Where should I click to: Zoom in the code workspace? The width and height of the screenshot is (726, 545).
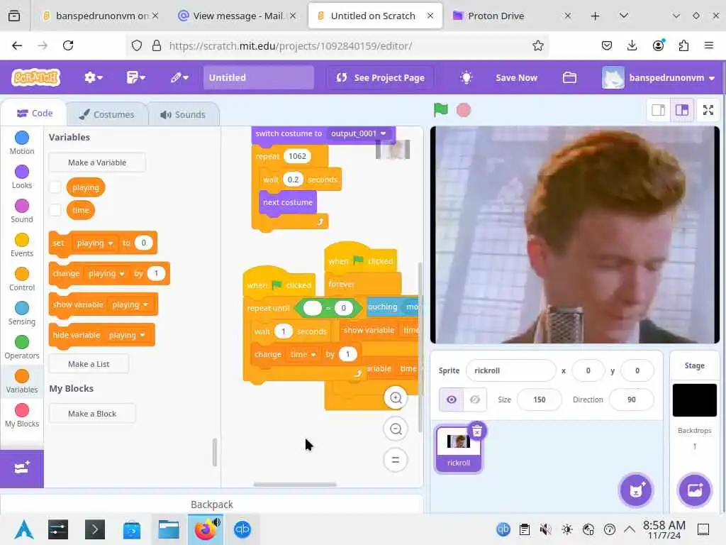[x=396, y=397]
